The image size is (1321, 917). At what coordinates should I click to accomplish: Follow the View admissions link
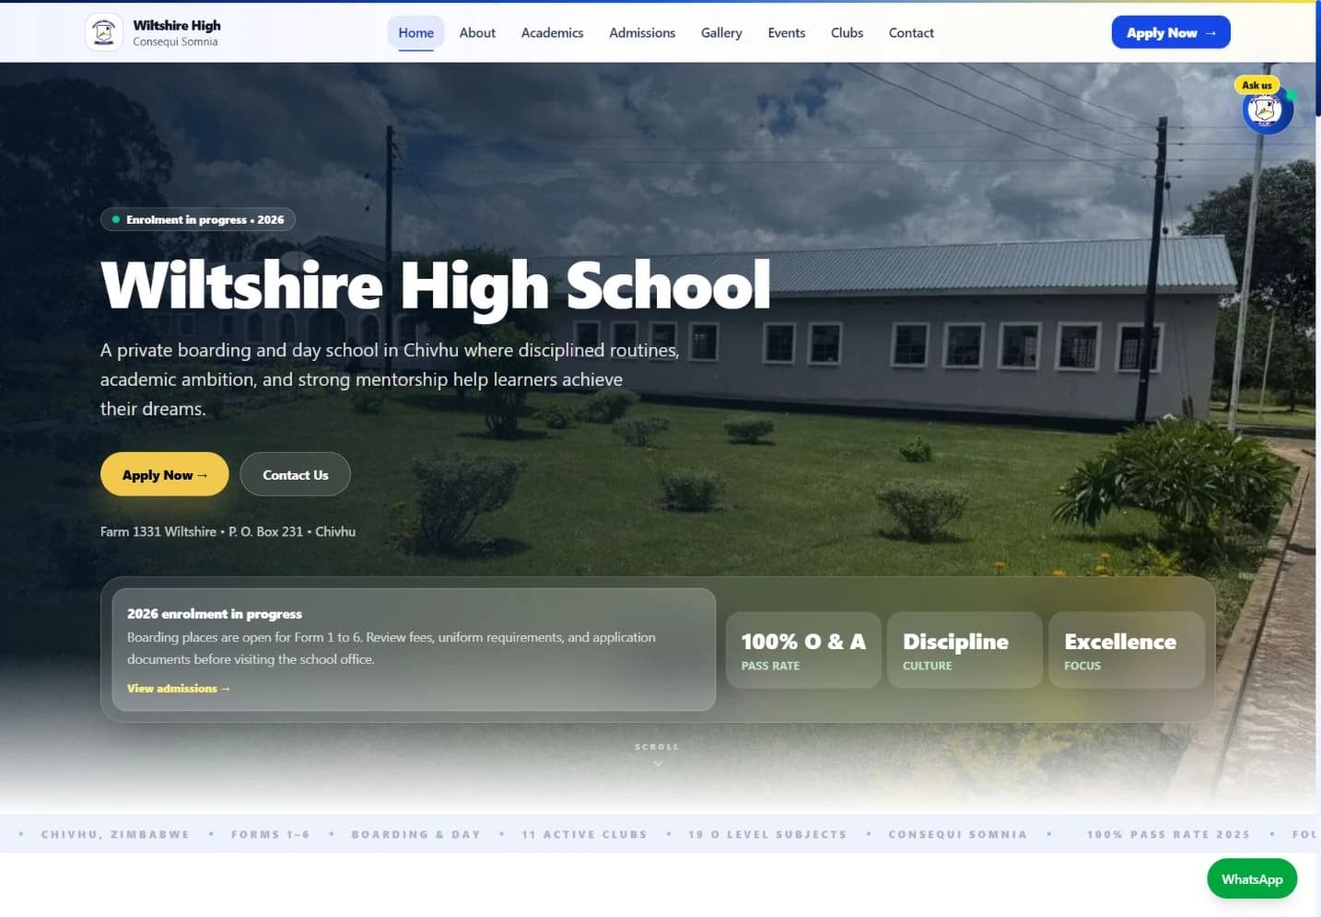[x=178, y=689]
